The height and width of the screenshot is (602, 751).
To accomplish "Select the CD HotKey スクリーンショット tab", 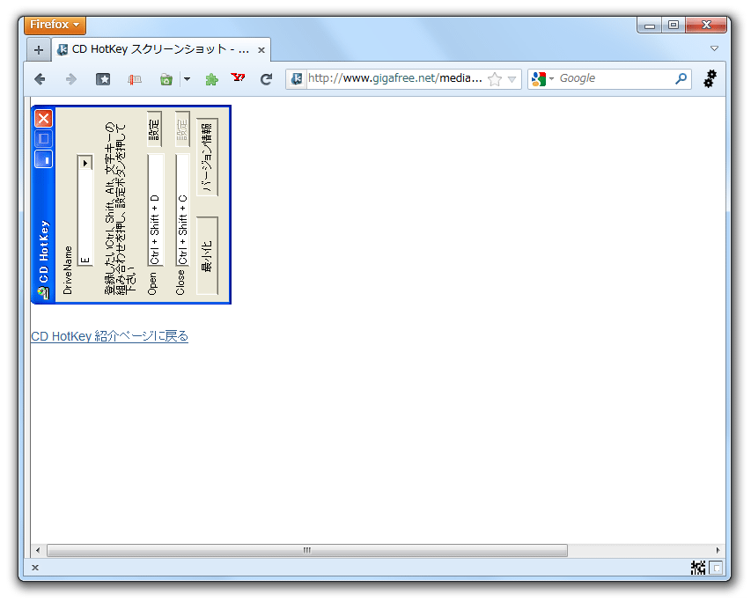I will click(160, 50).
